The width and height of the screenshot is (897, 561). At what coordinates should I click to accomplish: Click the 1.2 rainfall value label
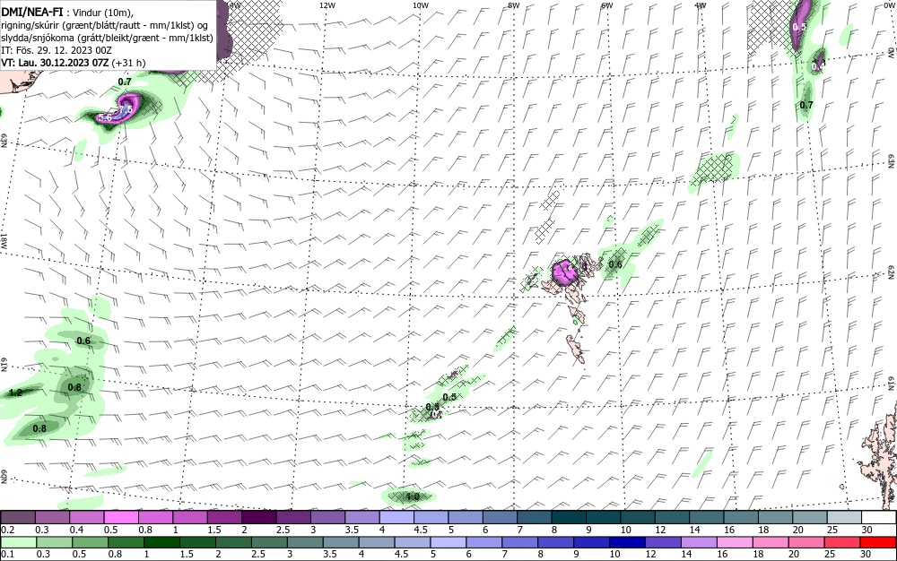[x=15, y=393]
